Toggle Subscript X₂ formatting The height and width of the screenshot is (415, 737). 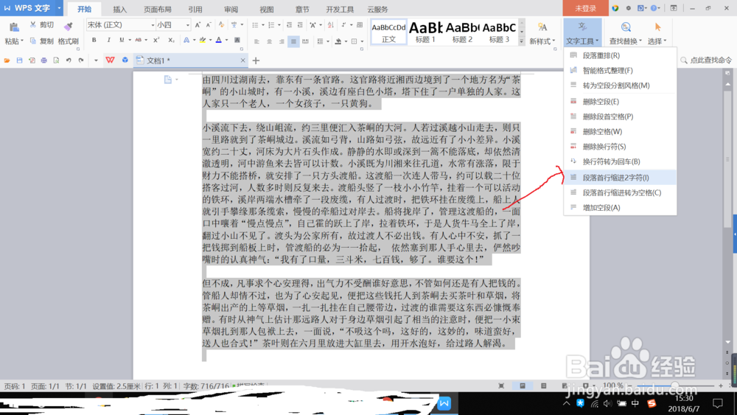coord(171,41)
